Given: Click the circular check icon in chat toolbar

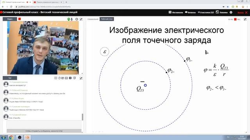Looking at the screenshot, I should [x=75, y=78].
